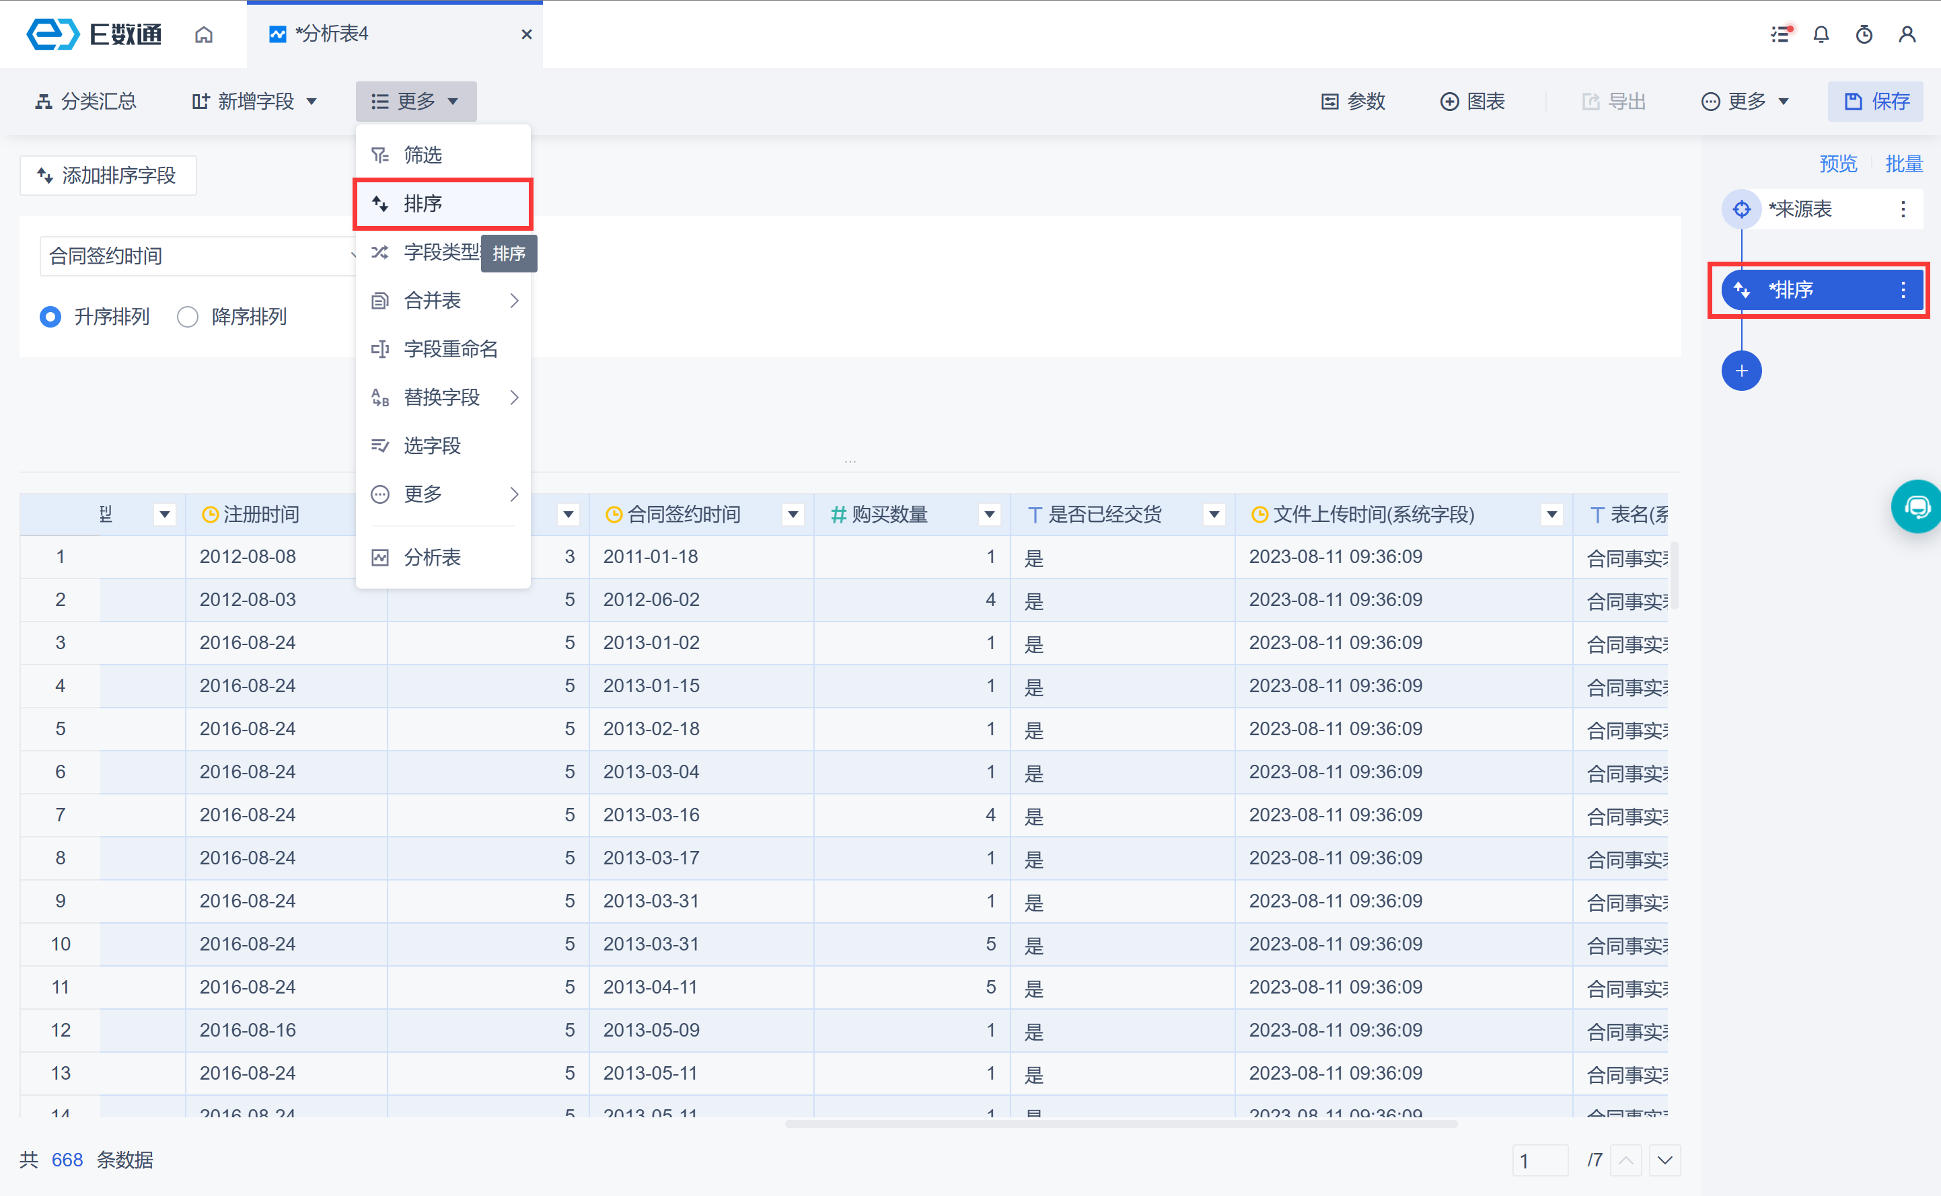Open the three-dot menu on 排序 step
The image size is (1941, 1196).
[x=1903, y=289]
